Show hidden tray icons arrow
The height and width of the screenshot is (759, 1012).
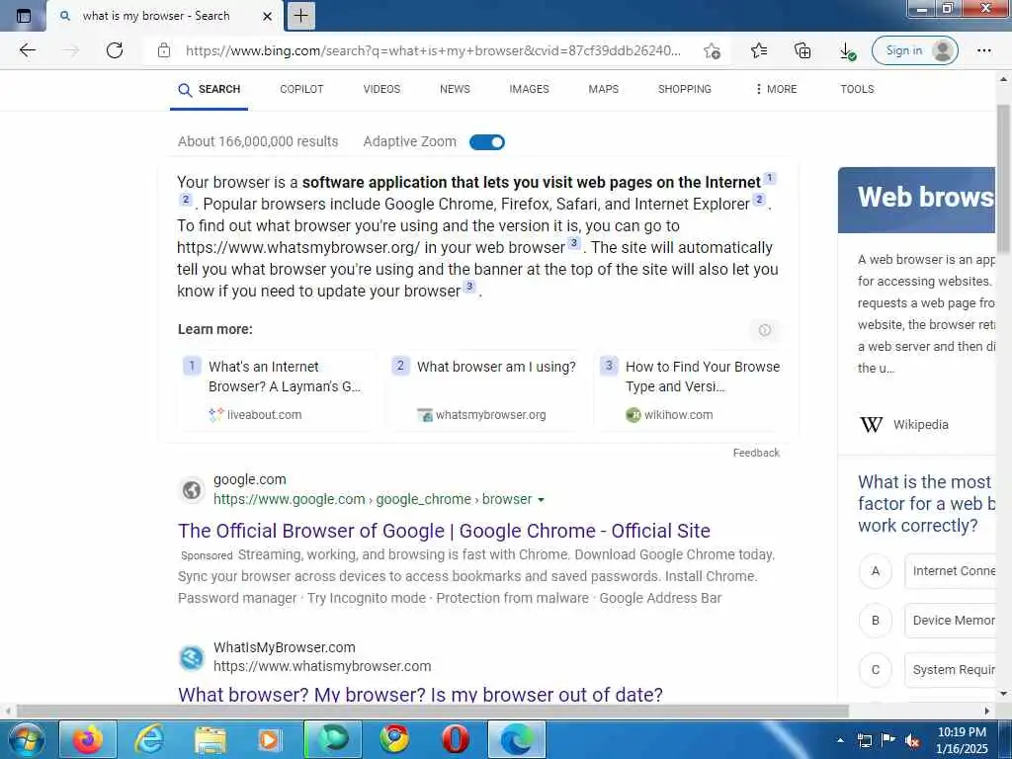(x=840, y=740)
